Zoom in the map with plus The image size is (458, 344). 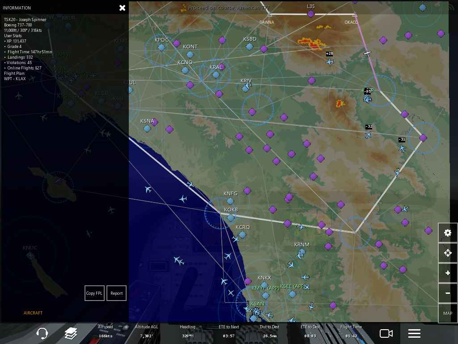click(x=447, y=273)
